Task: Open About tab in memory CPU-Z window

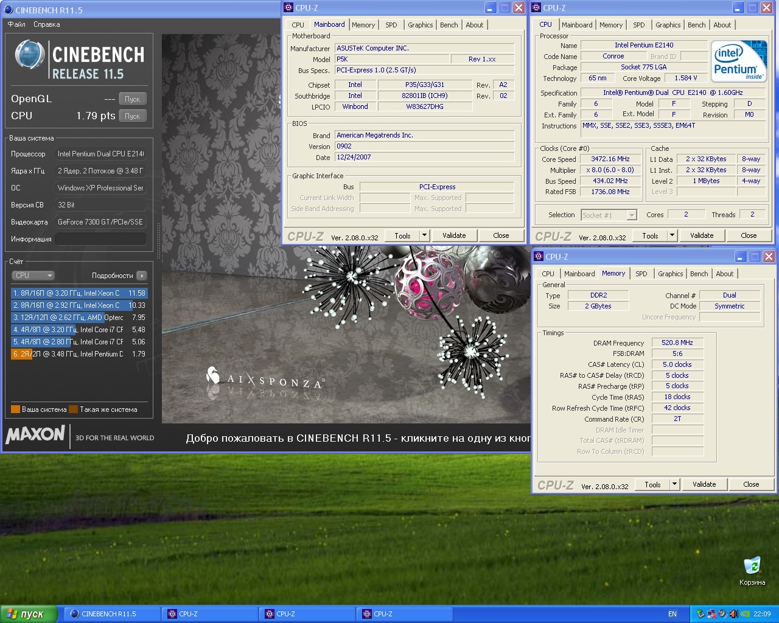Action: tap(725, 274)
